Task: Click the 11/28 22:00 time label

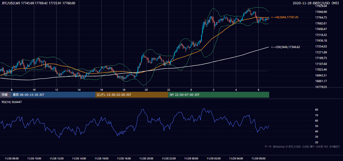Action: click(x=169, y=159)
